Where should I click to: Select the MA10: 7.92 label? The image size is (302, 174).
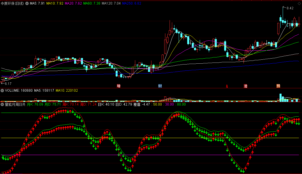point(55,3)
